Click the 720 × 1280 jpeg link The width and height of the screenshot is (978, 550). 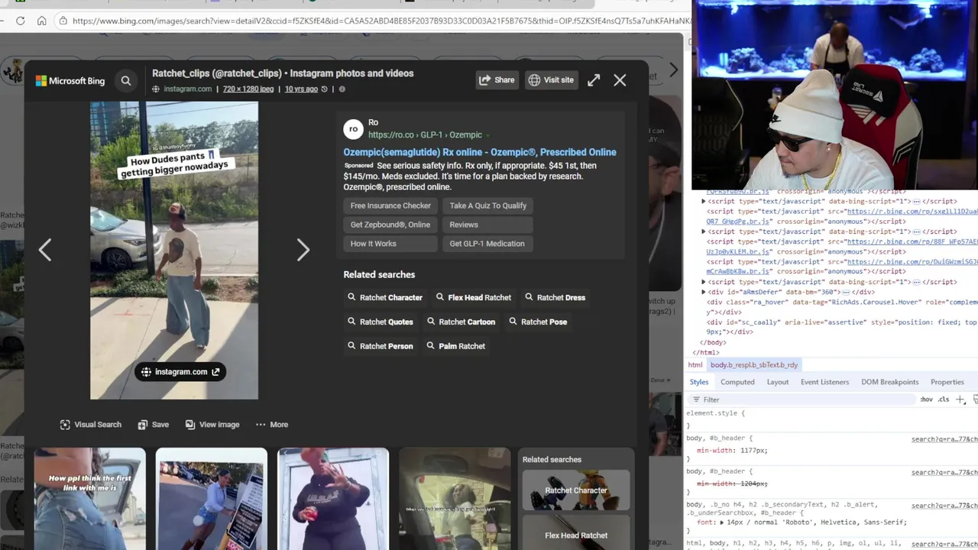(248, 89)
